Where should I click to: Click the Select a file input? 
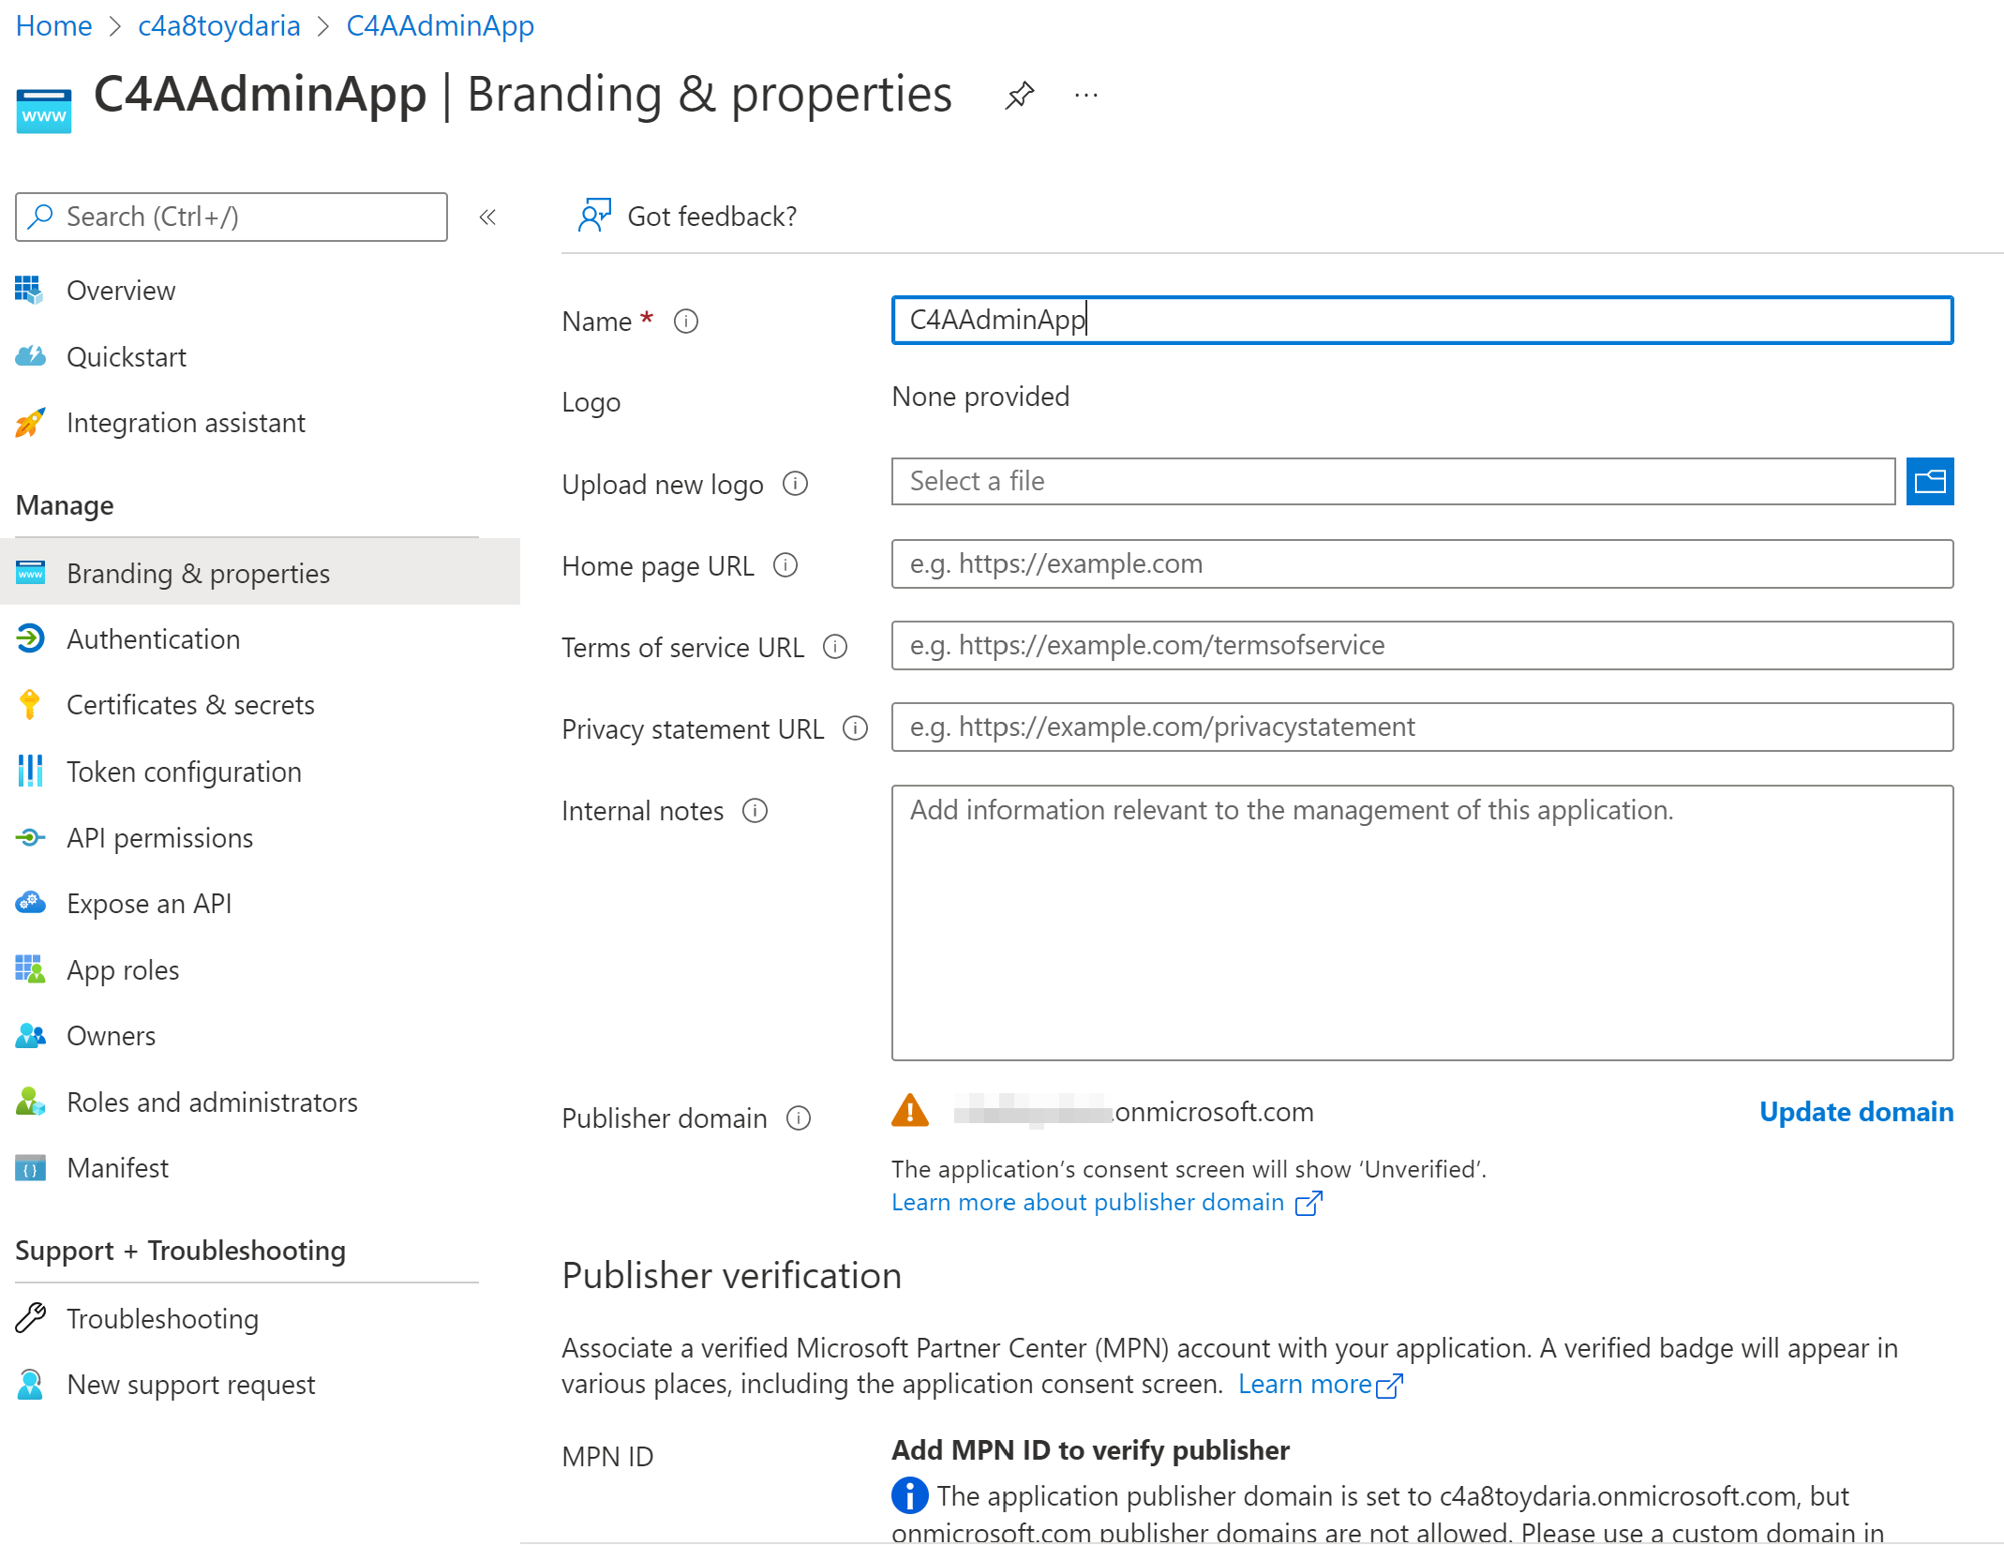pyautogui.click(x=1393, y=481)
